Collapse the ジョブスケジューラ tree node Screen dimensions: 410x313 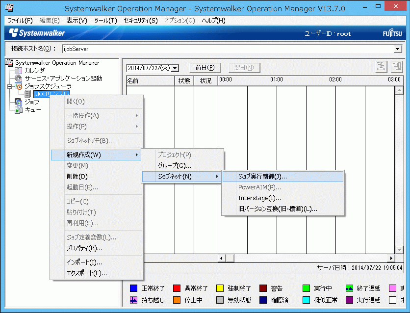9,86
